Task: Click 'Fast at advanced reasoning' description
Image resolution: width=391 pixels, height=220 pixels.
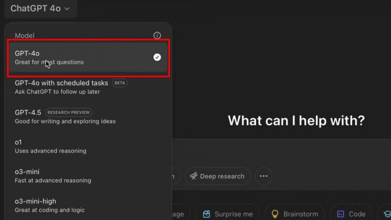Action: click(53, 180)
